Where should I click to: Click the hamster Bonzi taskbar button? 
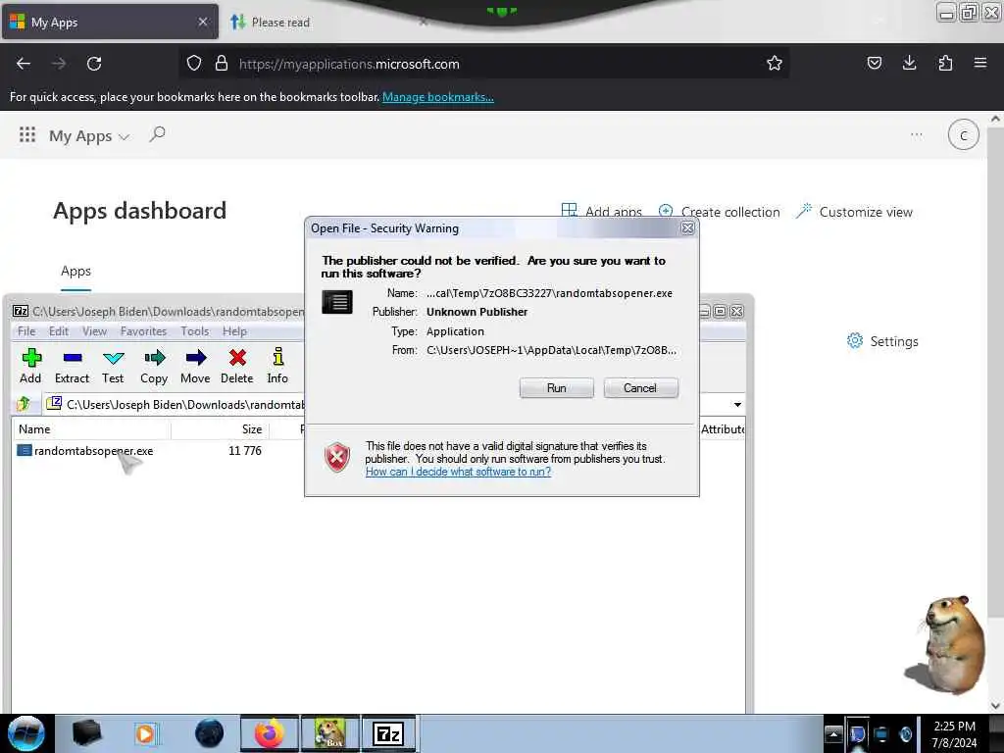(x=330, y=733)
